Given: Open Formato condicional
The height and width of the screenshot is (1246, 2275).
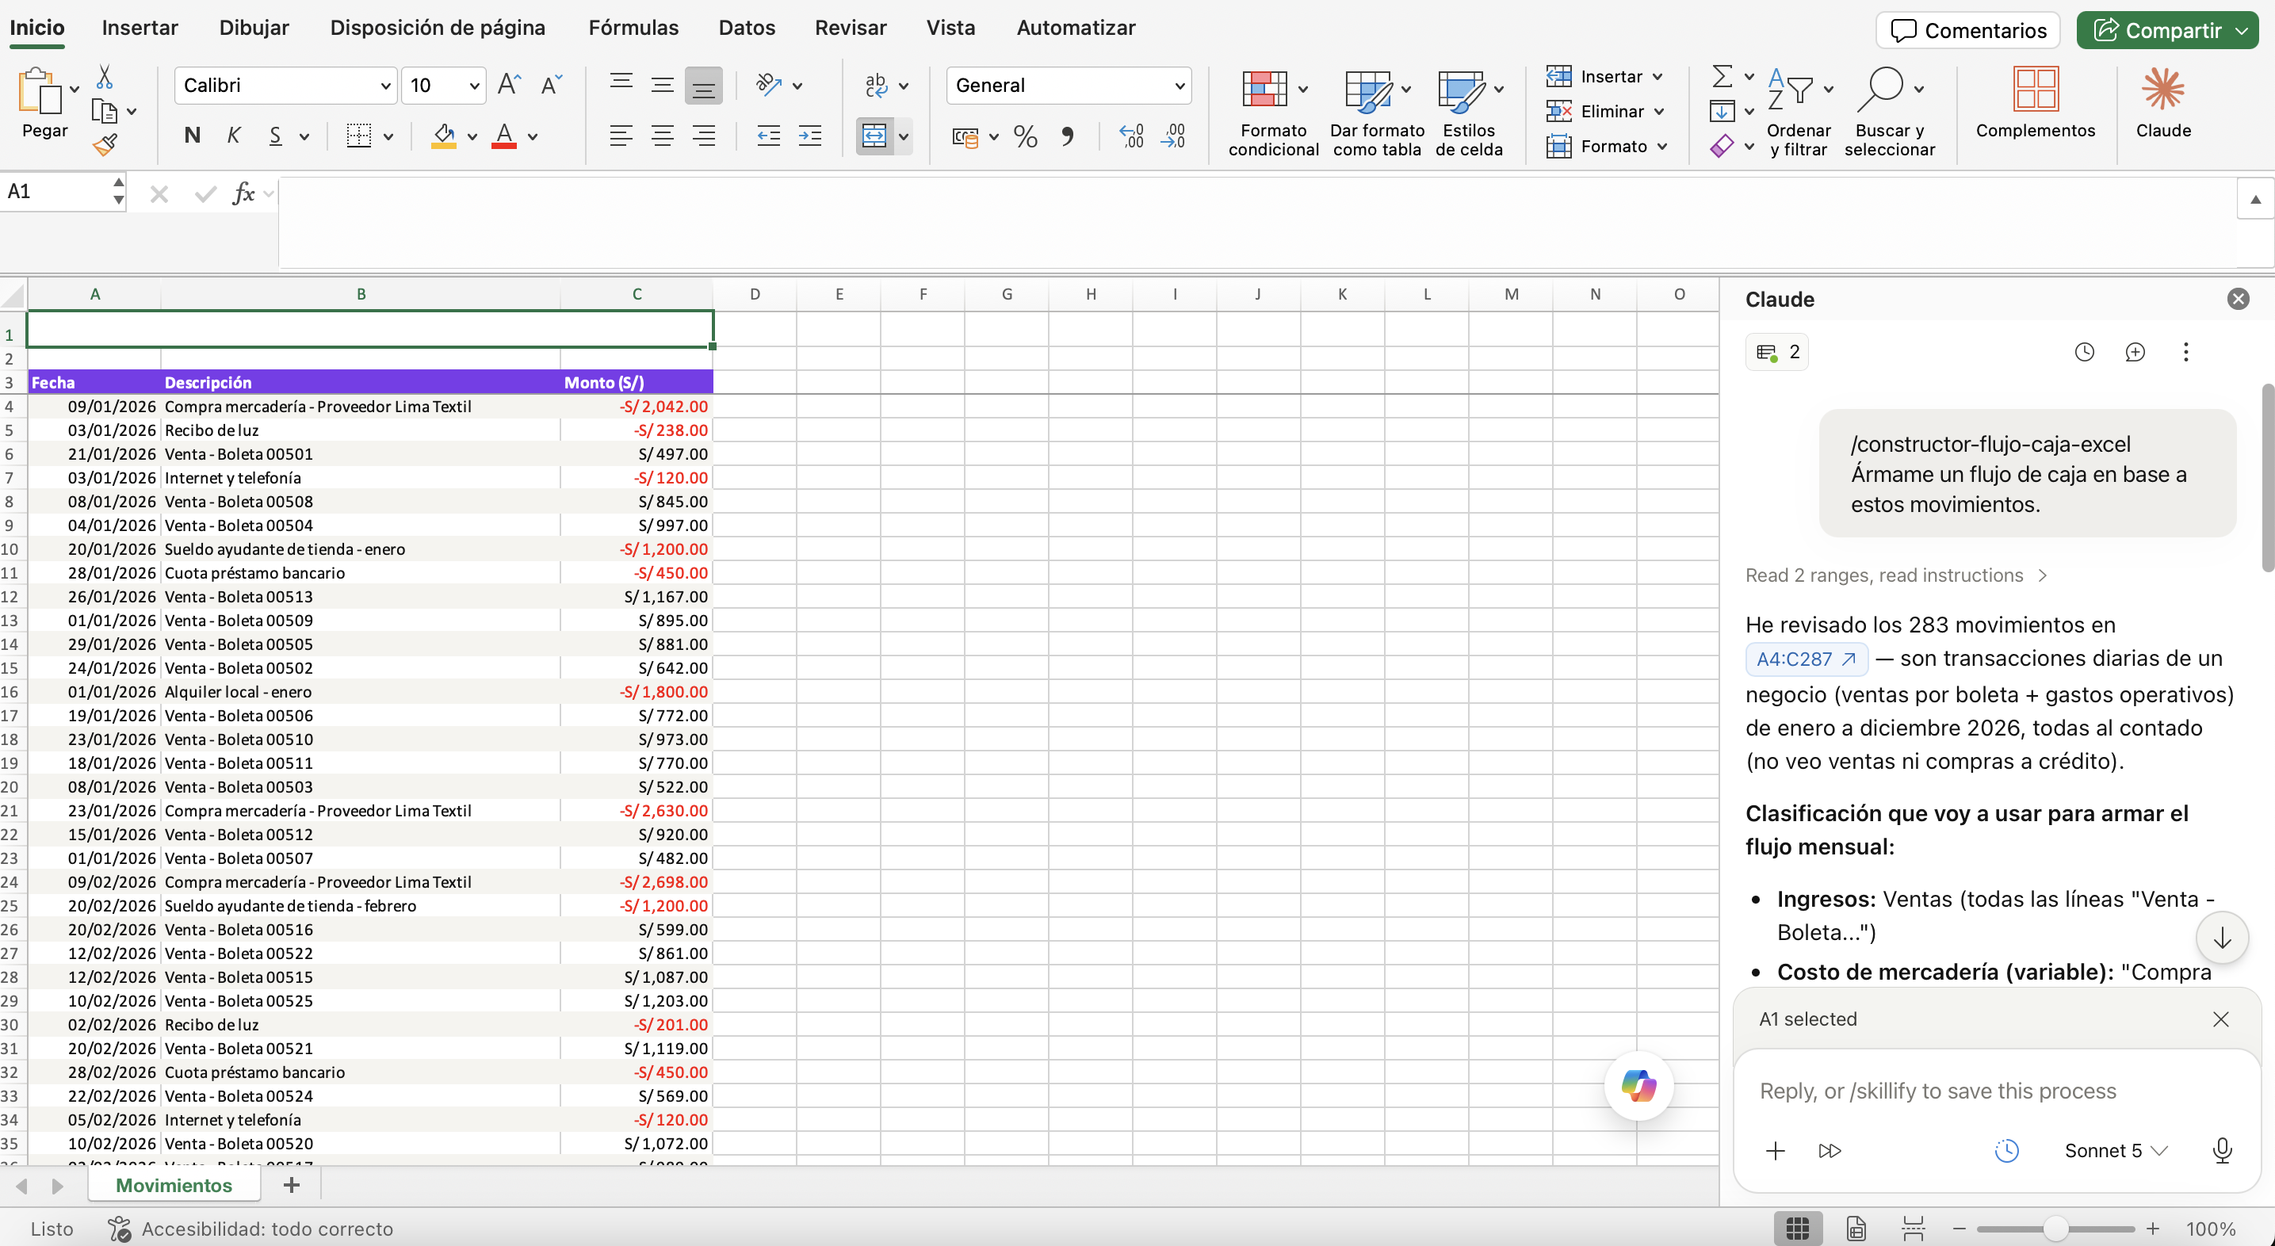Looking at the screenshot, I should pyautogui.click(x=1272, y=114).
